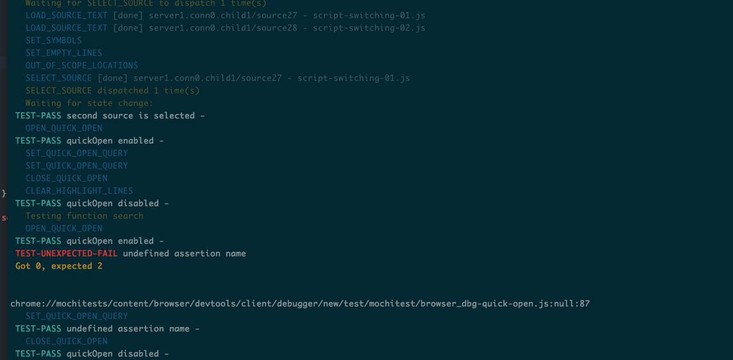Click the last "TEST-PASS quickOpen disabled" line
Image resolution: width=733 pixels, height=360 pixels.
[92, 354]
